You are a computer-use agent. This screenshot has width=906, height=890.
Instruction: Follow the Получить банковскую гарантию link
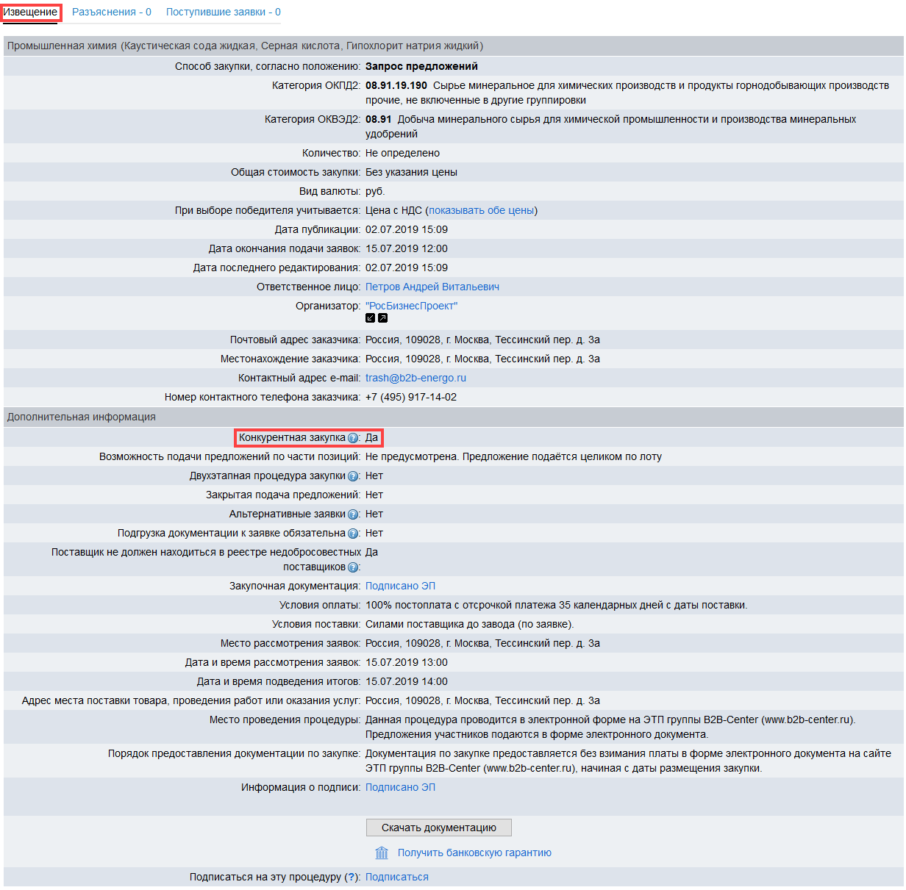[474, 853]
